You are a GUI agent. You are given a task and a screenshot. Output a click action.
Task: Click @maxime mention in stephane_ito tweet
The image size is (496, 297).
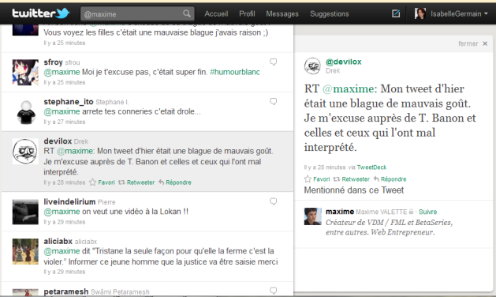tap(62, 111)
